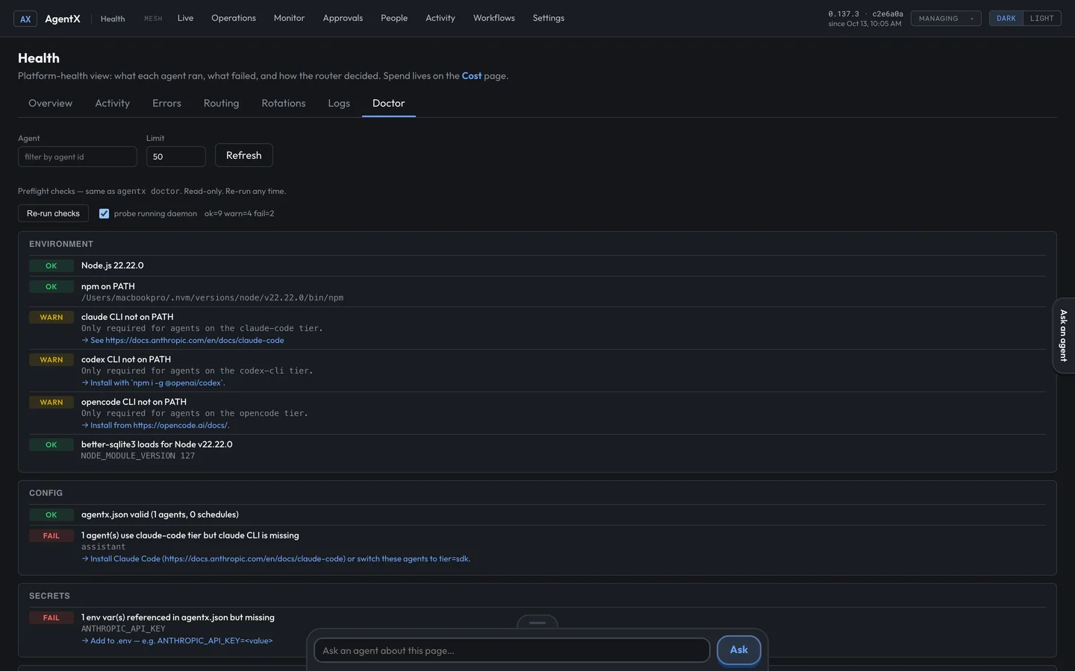Click the Health breadcrumb label
The image size is (1075, 671).
pyautogui.click(x=113, y=19)
